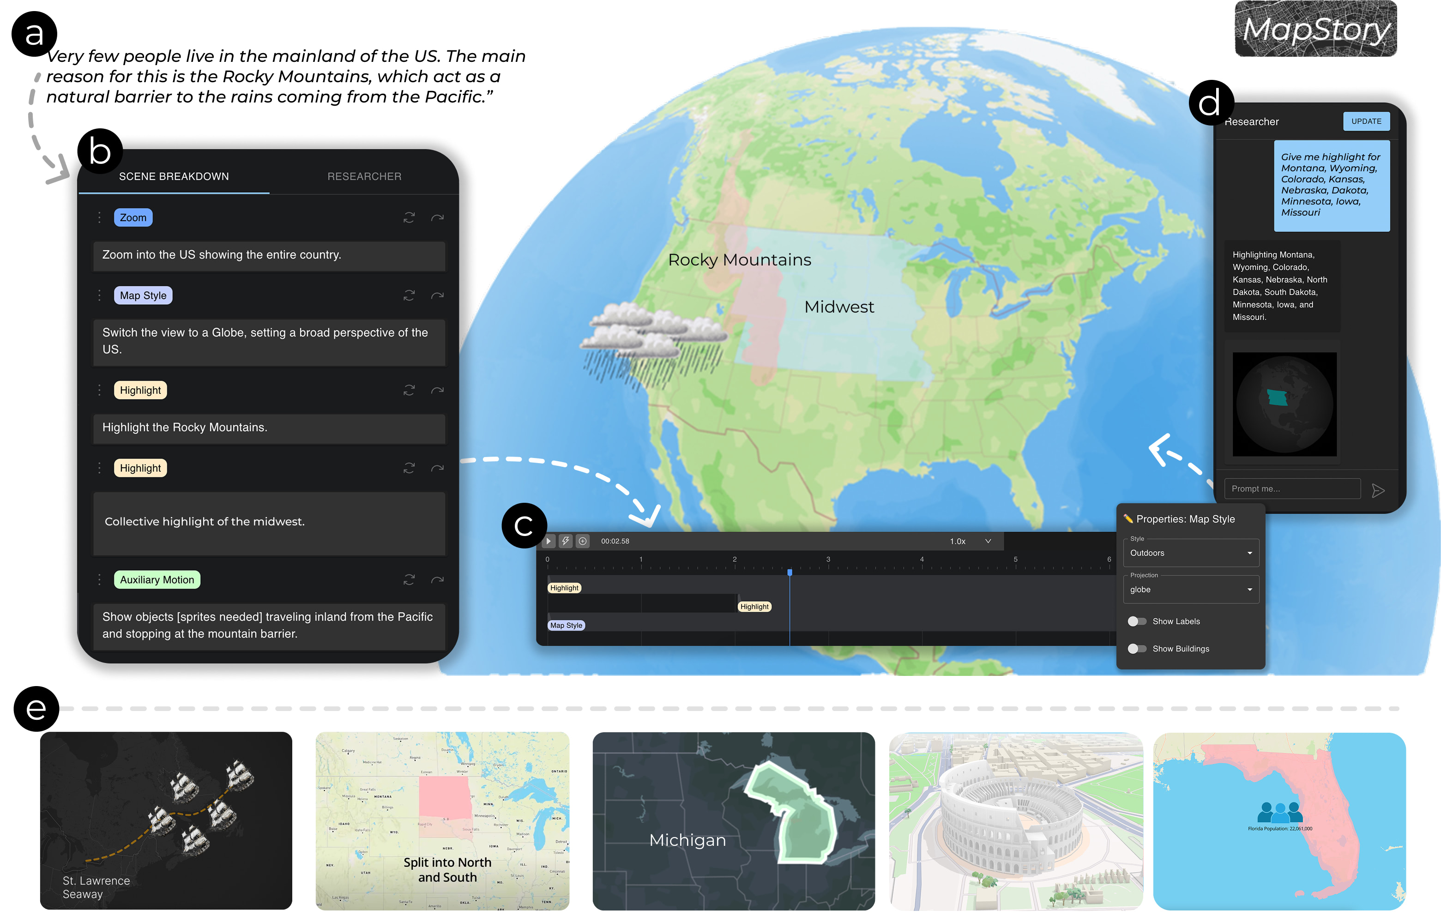Click the blue playhead on the timeline
Screen dimensions: 1441x922
click(x=790, y=573)
